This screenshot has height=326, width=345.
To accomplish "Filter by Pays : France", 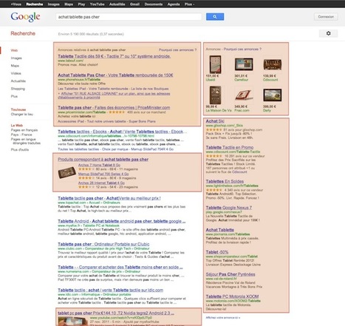I will pyautogui.click(x=21, y=135).
